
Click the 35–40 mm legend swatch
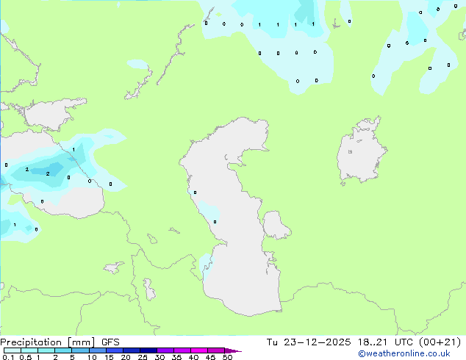[182, 350]
